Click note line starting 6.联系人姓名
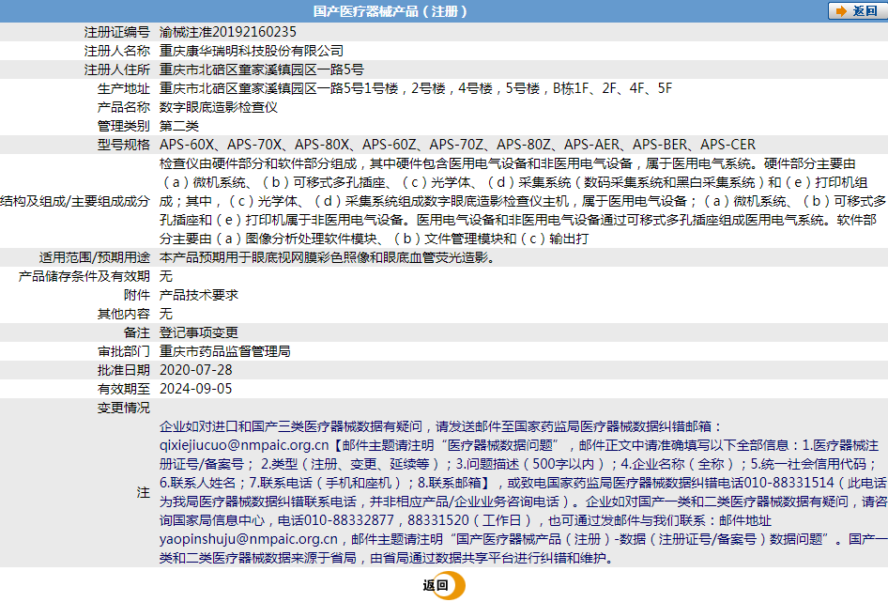The width and height of the screenshot is (888, 602). click(523, 483)
